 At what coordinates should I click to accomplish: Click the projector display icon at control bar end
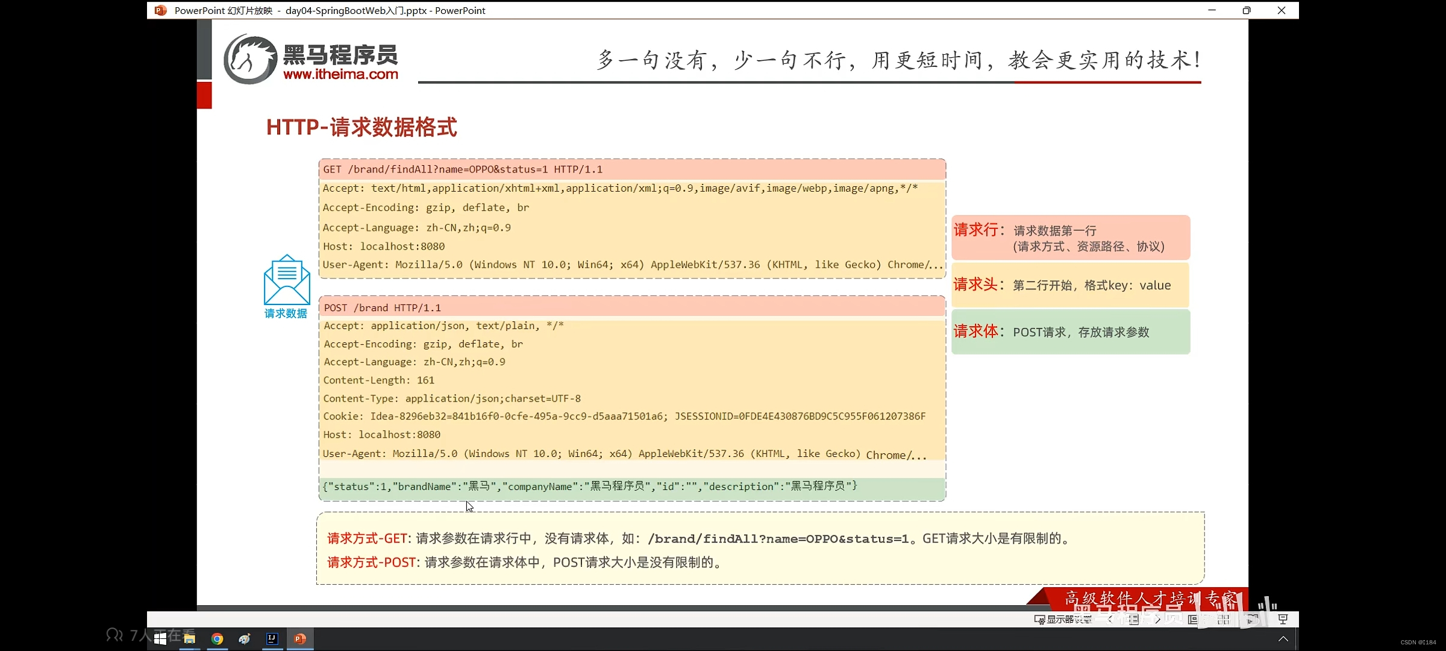point(1282,619)
